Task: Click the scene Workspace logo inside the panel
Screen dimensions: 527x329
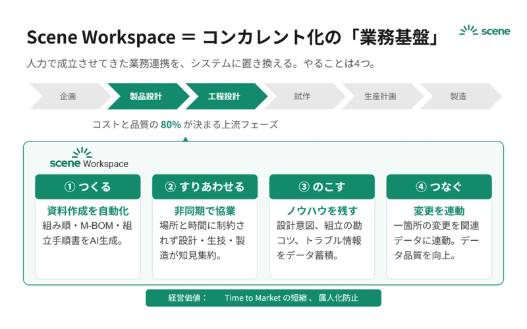Action: tap(89, 158)
